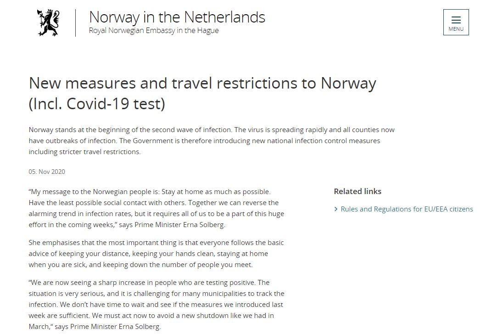Image resolution: width=486 pixels, height=334 pixels.
Task: Click 'including stricter travel restrictions' text
Action: pos(84,152)
